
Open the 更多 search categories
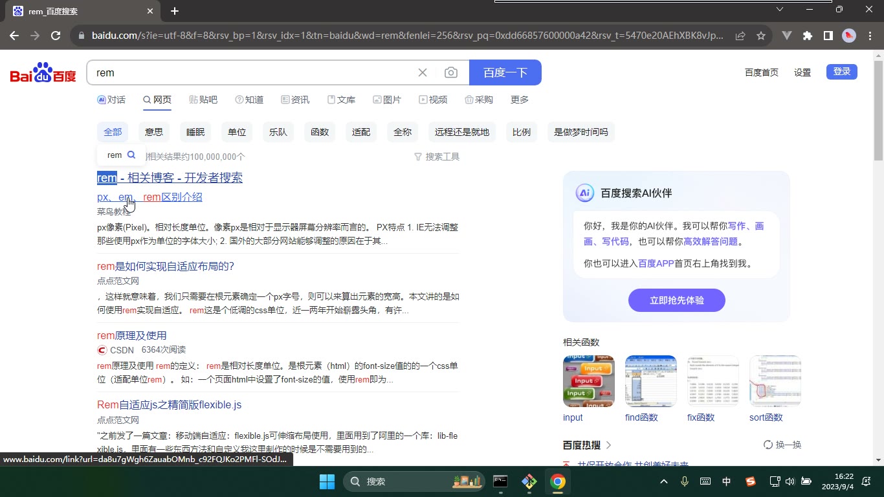click(520, 100)
